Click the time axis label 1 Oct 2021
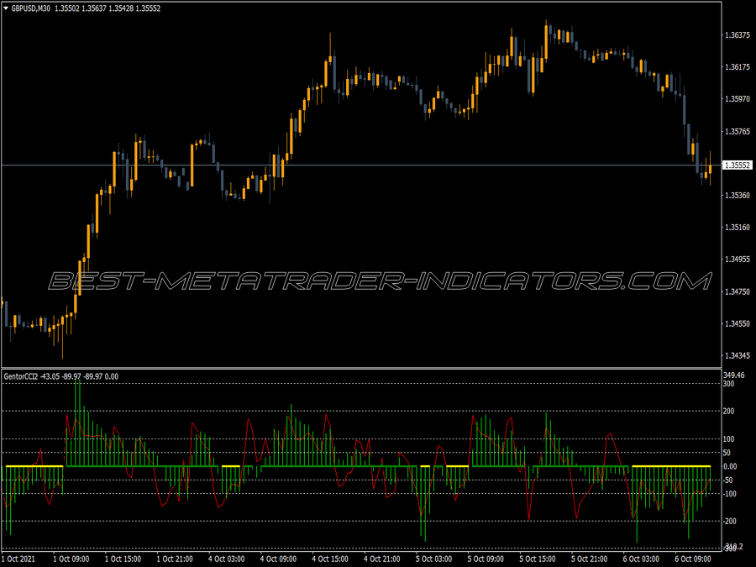Image resolution: width=756 pixels, height=567 pixels. point(18,559)
